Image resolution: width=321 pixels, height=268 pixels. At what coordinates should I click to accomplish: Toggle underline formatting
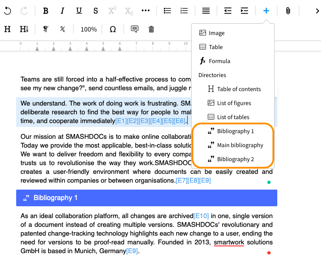tap(79, 11)
